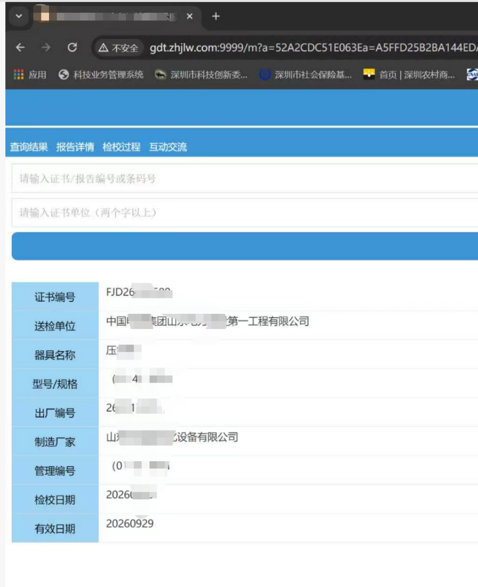Click the blue search button below inputs
478x587 pixels.
[245, 246]
